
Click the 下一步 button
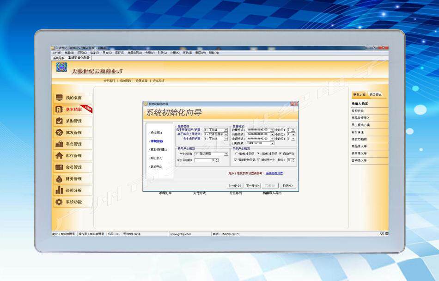tap(252, 185)
